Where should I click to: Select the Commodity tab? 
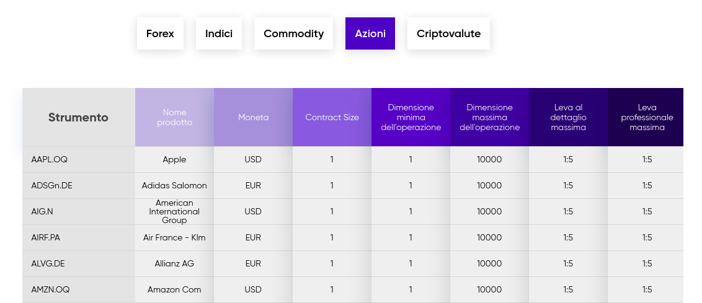coord(293,33)
